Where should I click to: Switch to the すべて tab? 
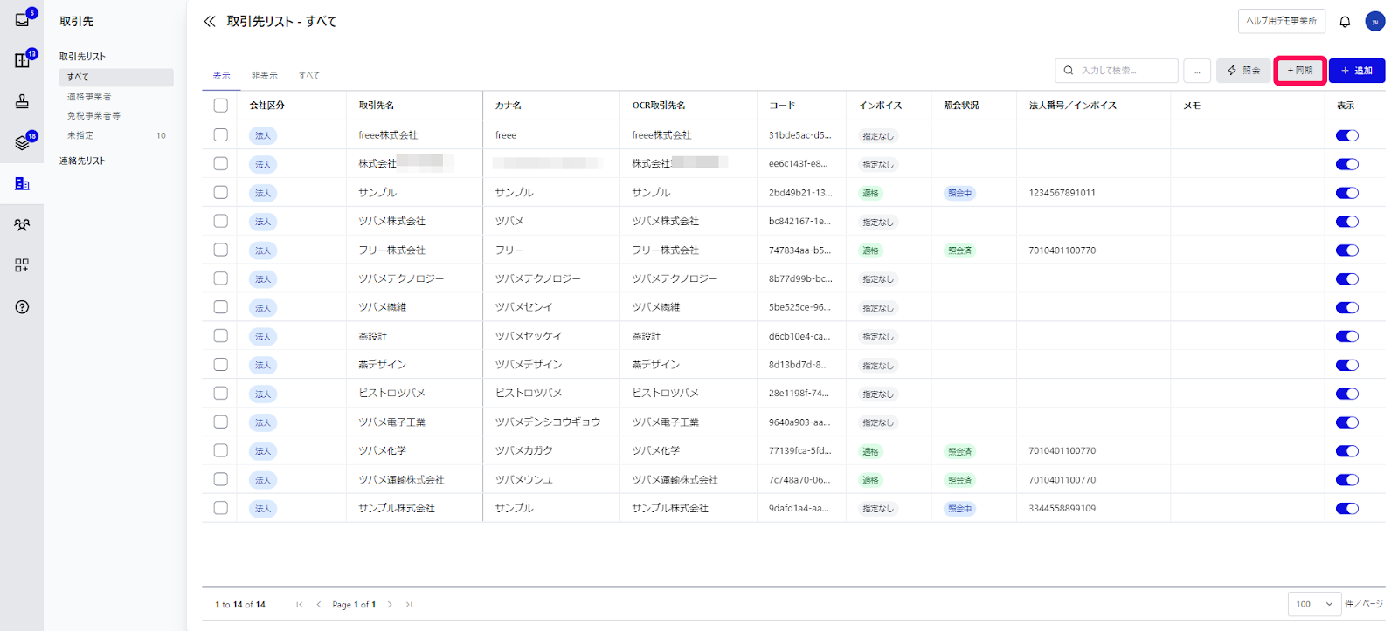point(309,76)
